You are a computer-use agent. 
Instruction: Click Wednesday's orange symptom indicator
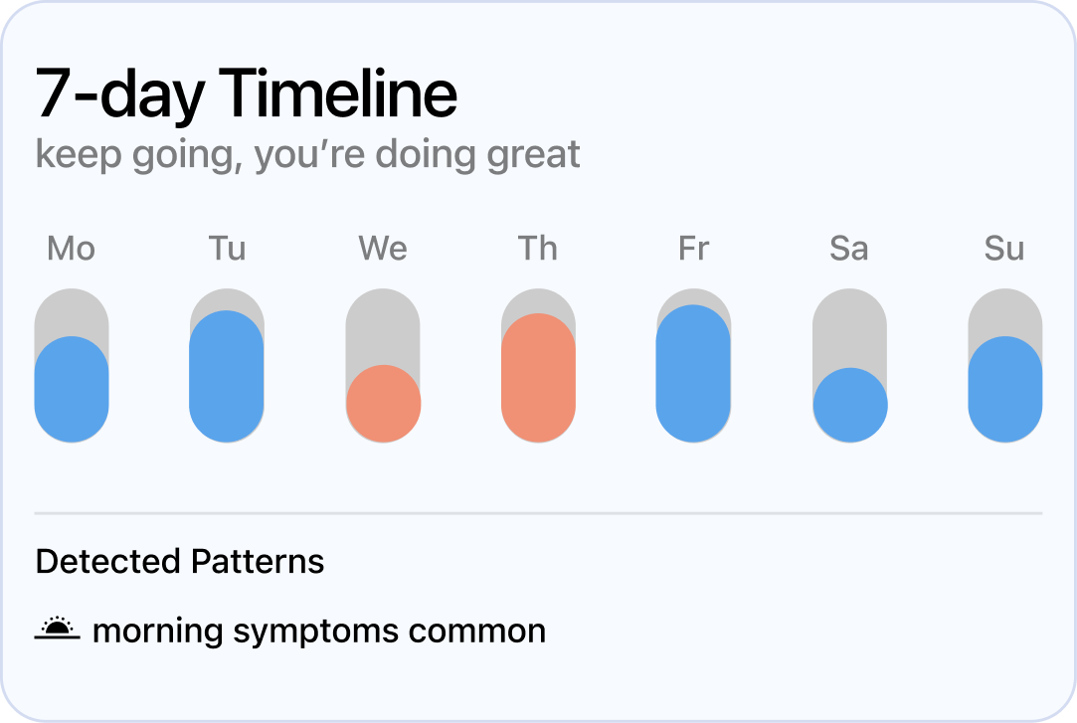coord(383,403)
